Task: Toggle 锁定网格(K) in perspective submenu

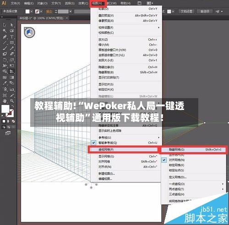Action: click(x=176, y=165)
